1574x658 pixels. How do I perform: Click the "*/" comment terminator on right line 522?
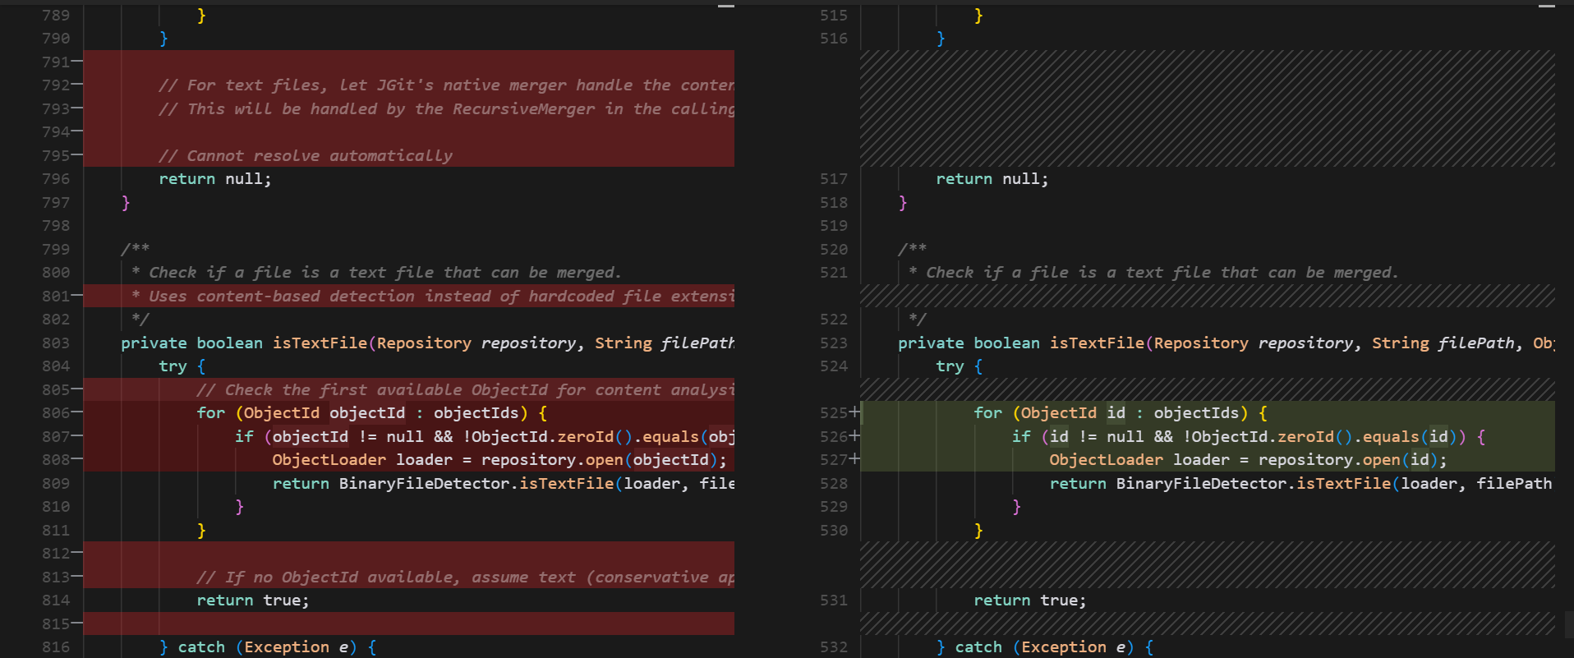917,319
